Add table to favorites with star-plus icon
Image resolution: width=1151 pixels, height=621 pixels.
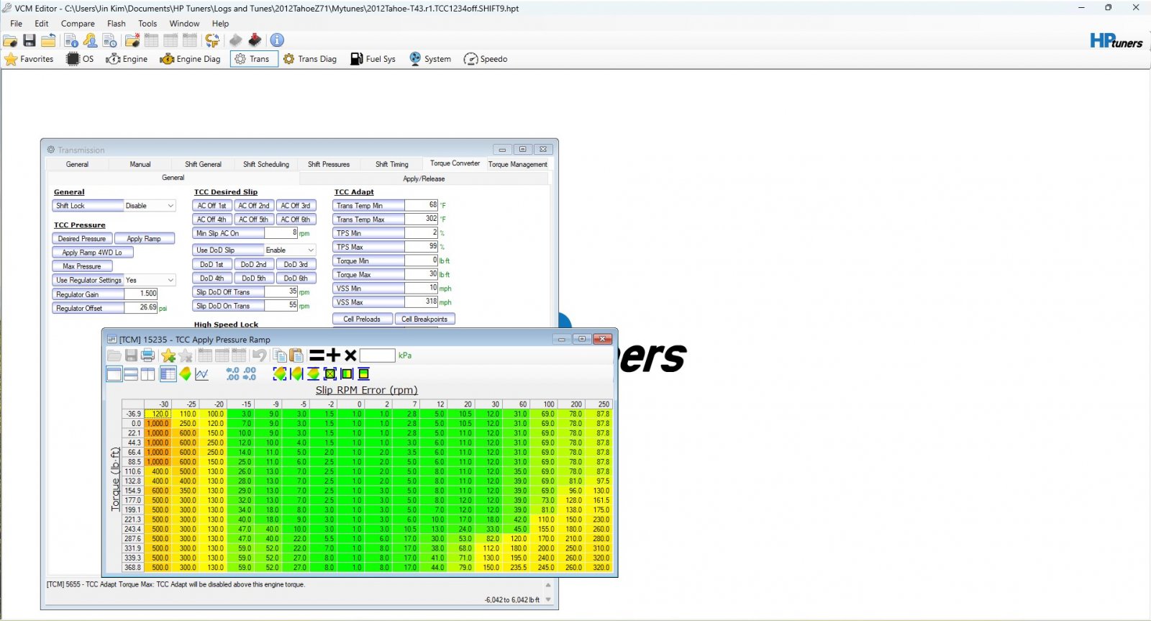click(x=168, y=355)
